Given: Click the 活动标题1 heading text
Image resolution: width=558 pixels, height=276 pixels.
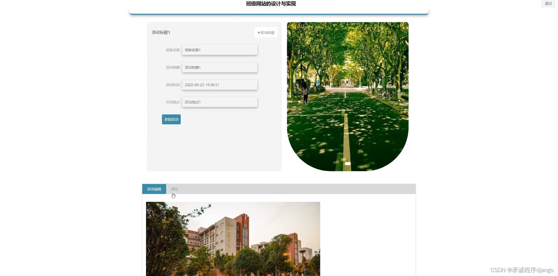Looking at the screenshot, I should (x=161, y=32).
